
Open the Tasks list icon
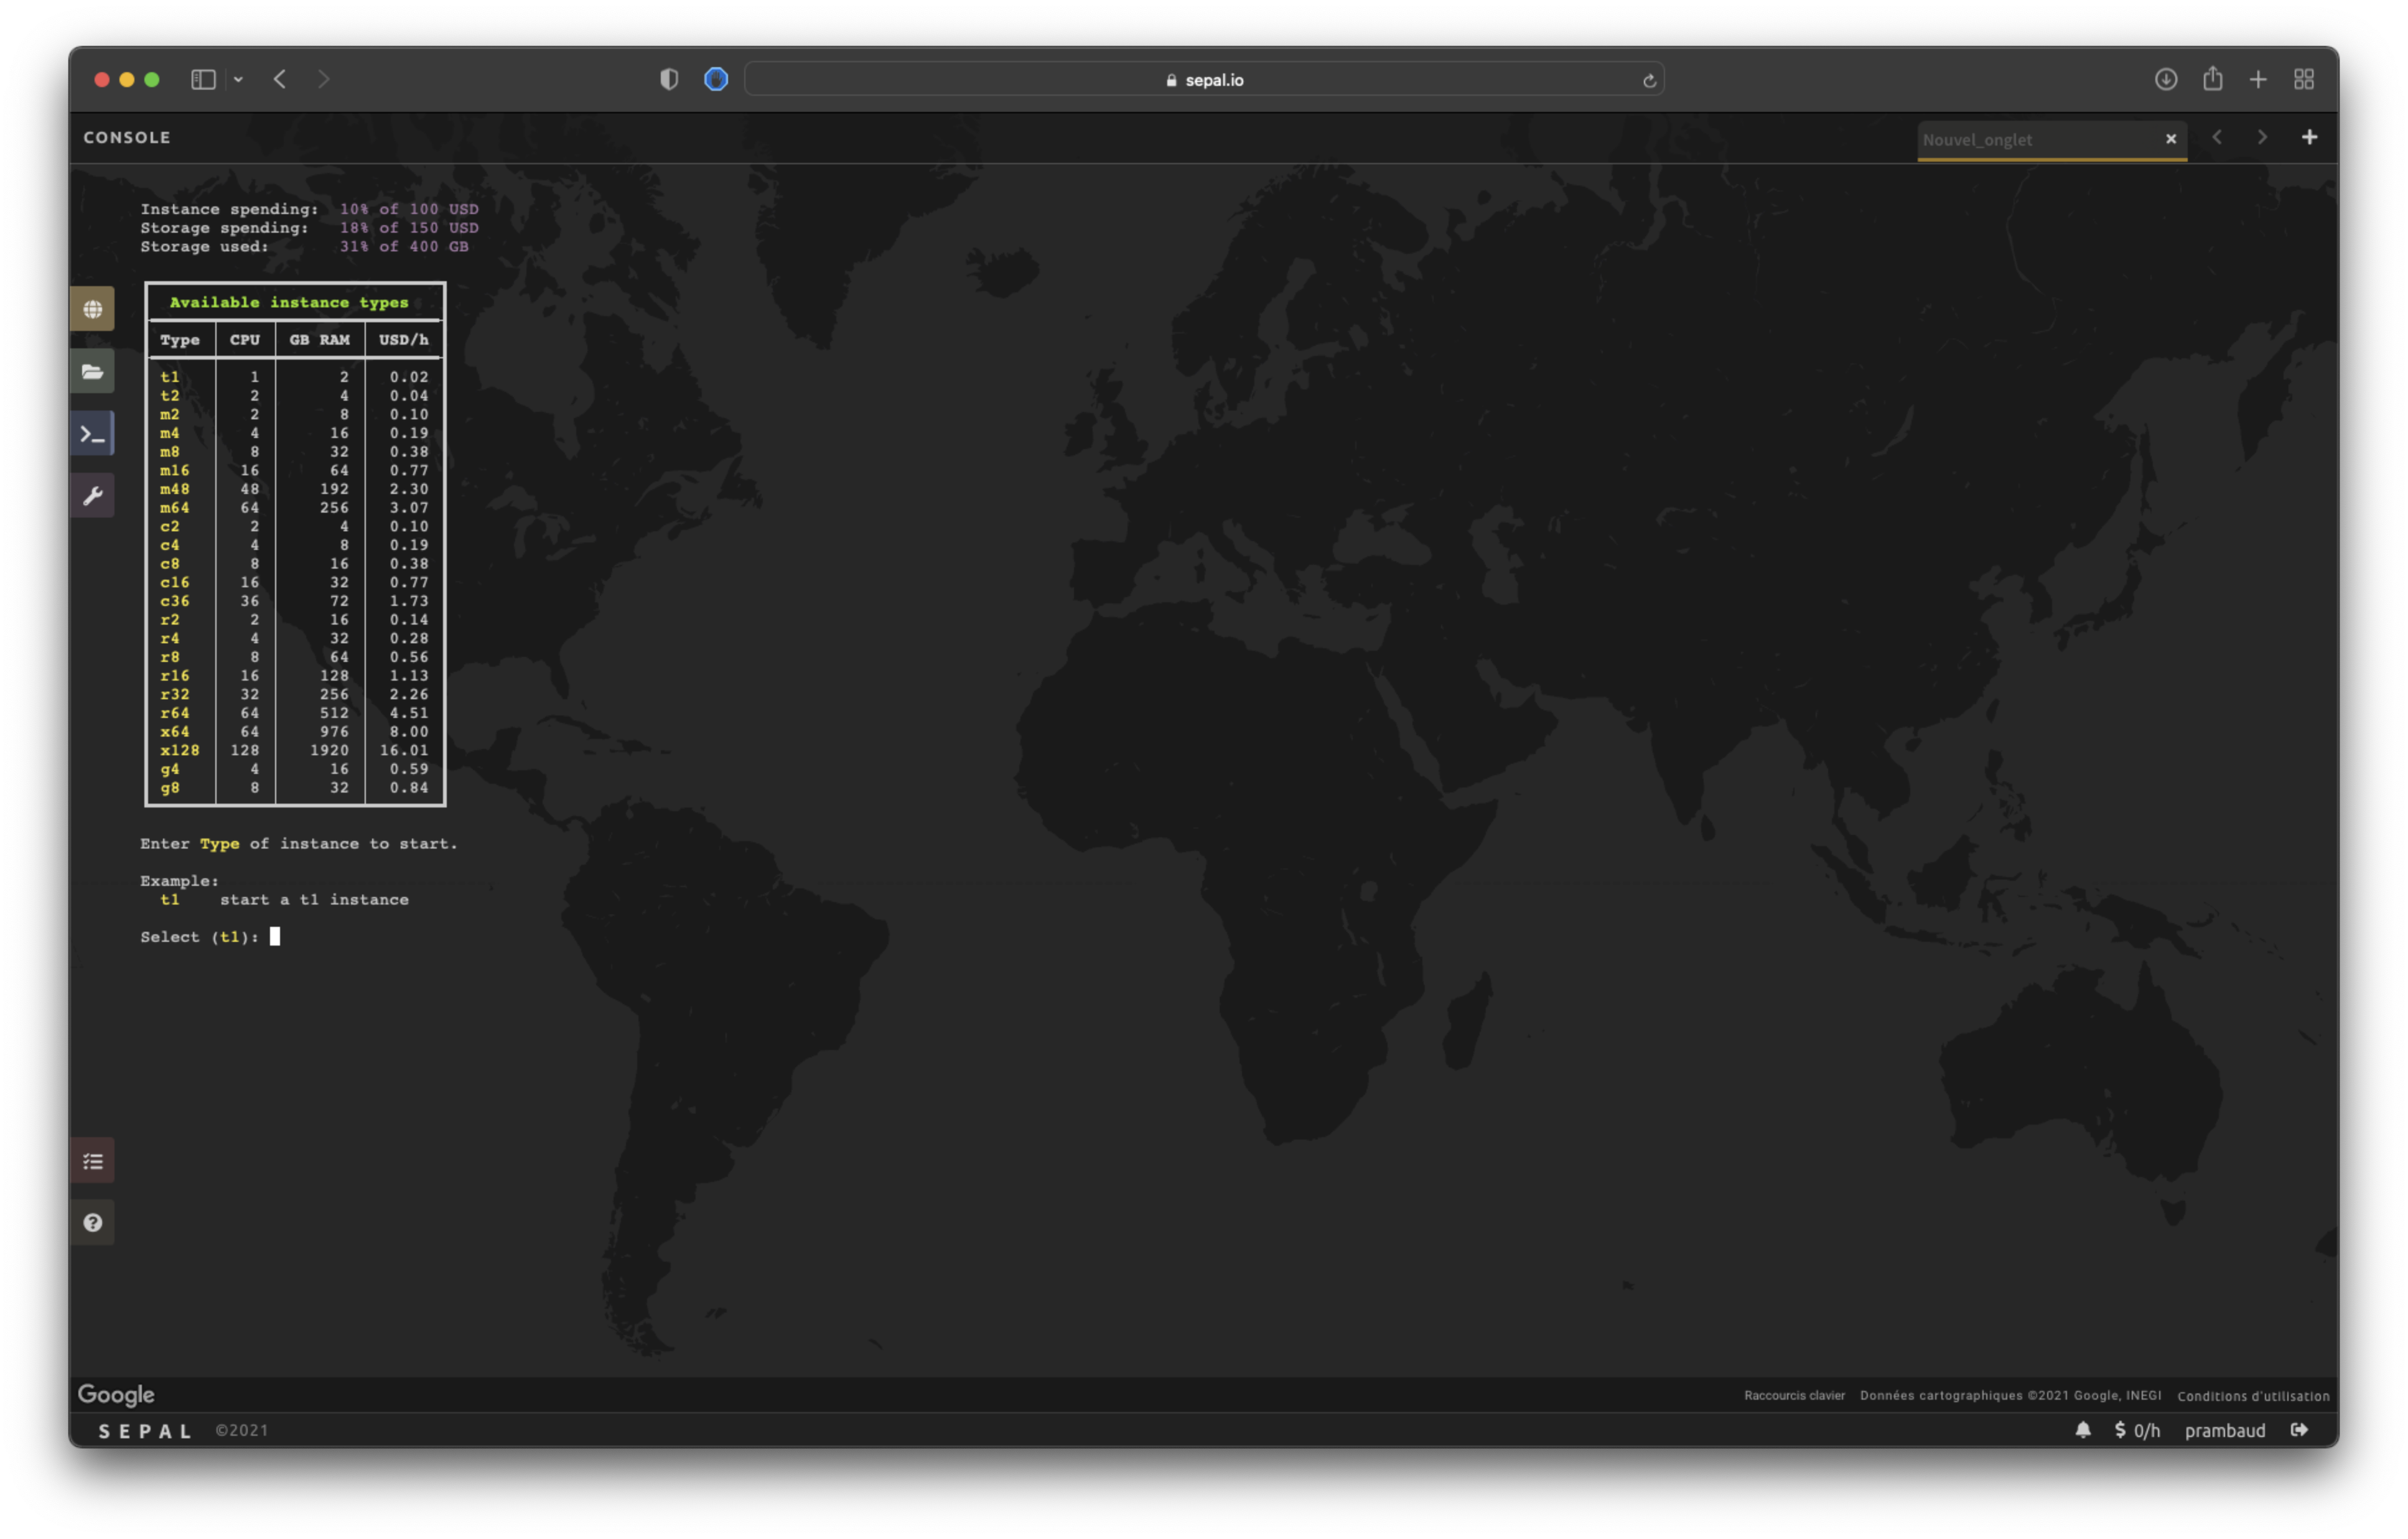tap(92, 1161)
